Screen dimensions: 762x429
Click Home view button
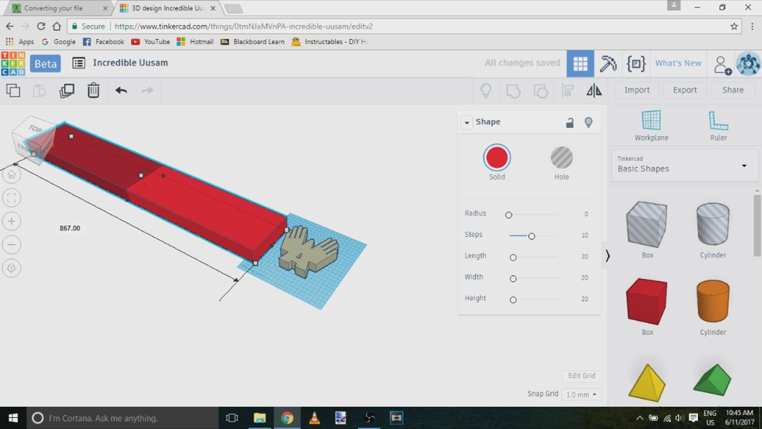tap(12, 175)
